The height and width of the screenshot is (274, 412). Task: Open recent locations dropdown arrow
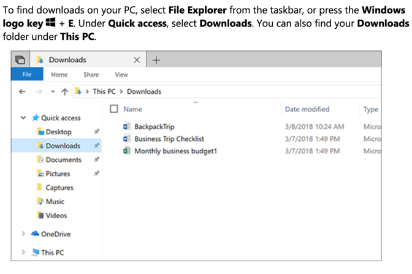point(53,92)
